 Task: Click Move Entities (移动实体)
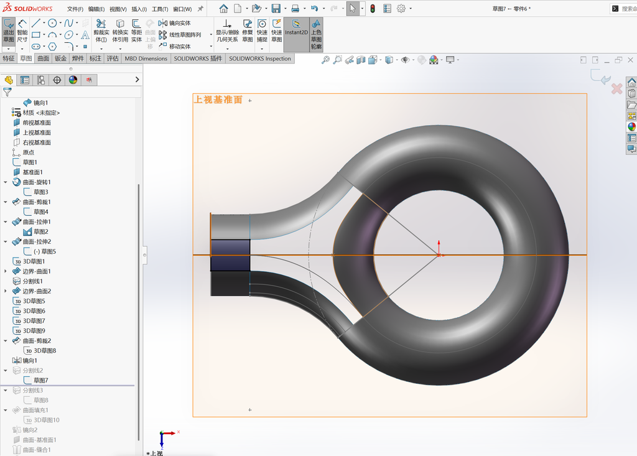[x=175, y=46]
